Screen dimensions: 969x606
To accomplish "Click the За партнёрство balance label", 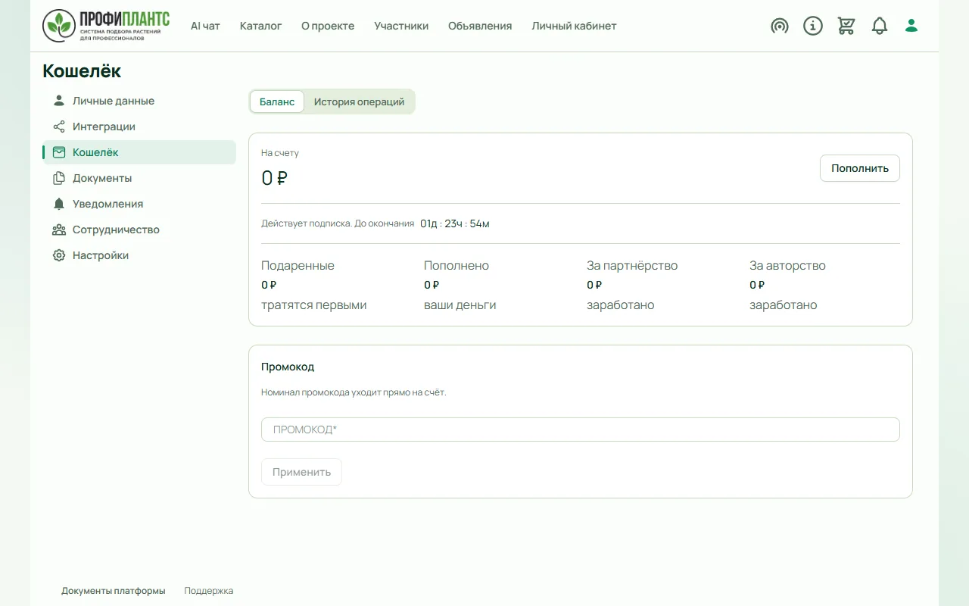I will (x=632, y=266).
